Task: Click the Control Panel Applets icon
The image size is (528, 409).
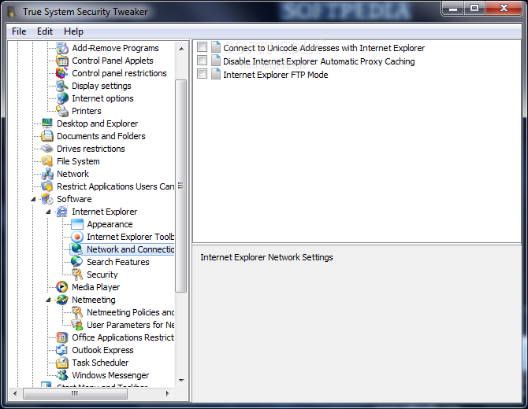Action: point(62,61)
